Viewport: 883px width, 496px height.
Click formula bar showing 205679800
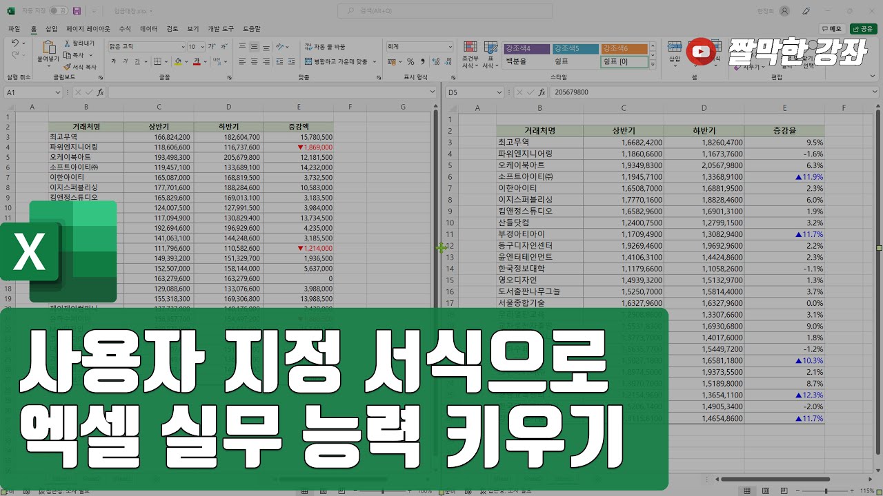(x=714, y=92)
